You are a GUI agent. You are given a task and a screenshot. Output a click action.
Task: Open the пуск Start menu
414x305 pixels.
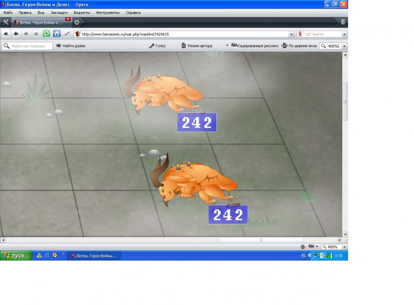pyautogui.click(x=16, y=255)
